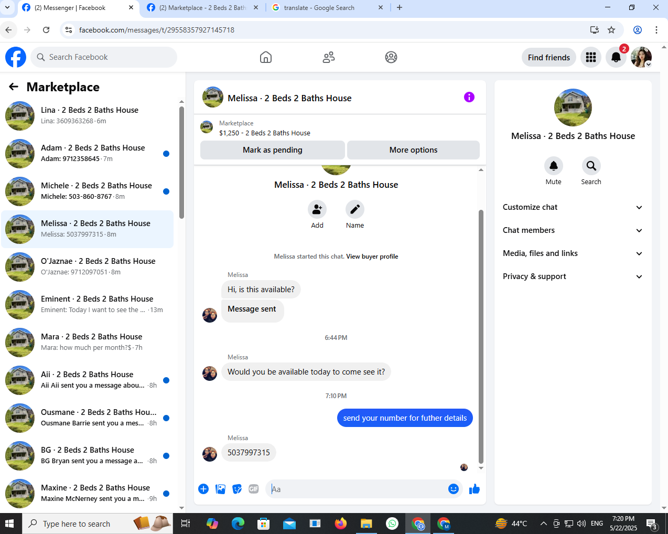
Task: Send a thumbs-up like
Action: [x=475, y=489]
